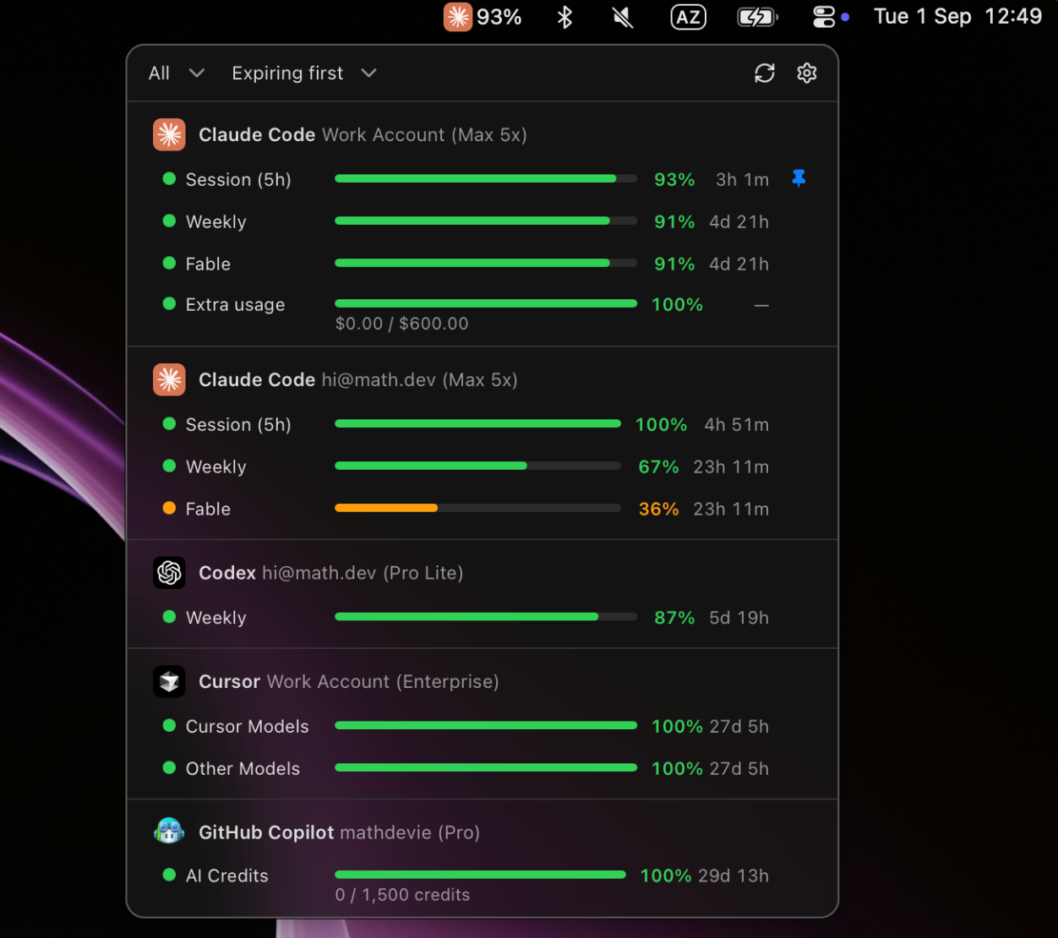Click the GitHub Copilot mathdevie (Pro) header

coord(339,832)
